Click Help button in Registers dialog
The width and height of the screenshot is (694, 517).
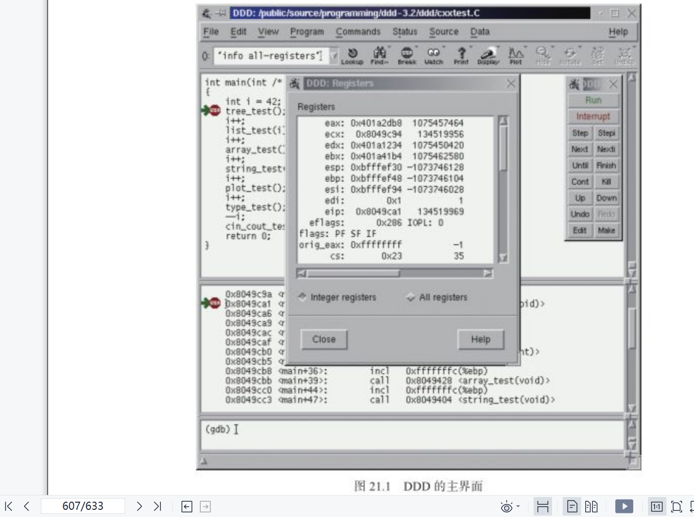tap(481, 339)
